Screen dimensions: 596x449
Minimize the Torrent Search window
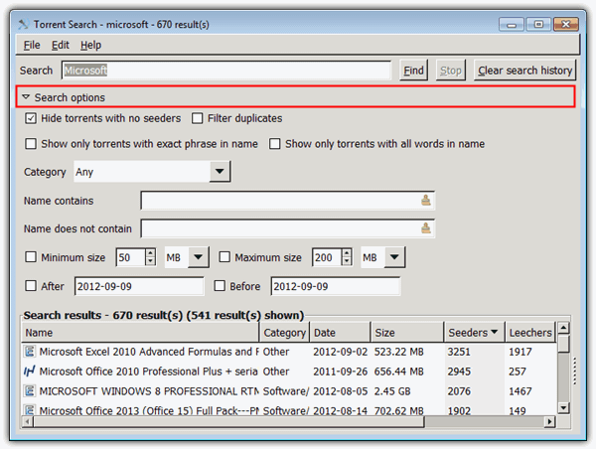pyautogui.click(x=512, y=24)
